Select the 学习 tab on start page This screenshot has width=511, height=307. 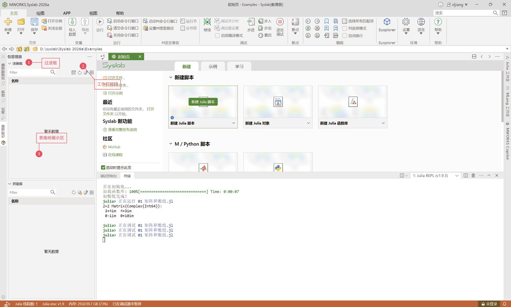pos(239,66)
